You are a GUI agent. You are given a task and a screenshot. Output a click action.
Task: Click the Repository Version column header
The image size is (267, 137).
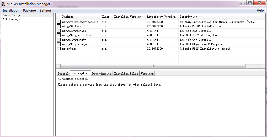point(162,17)
